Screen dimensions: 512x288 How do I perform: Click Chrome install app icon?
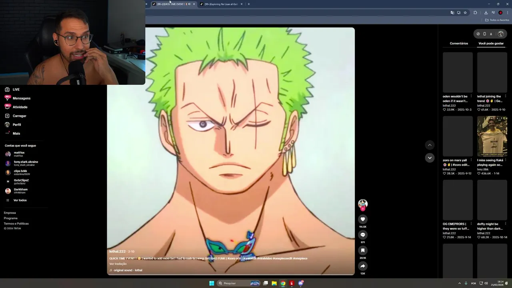click(459, 13)
